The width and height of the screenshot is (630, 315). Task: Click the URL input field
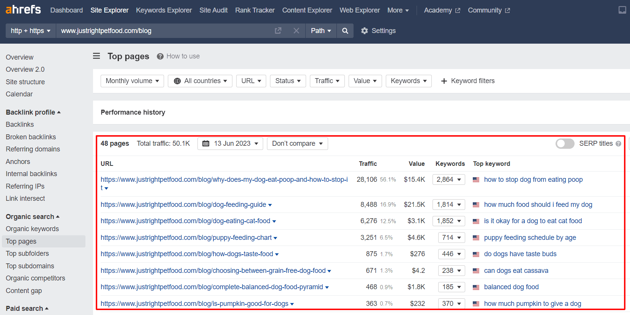coord(163,31)
